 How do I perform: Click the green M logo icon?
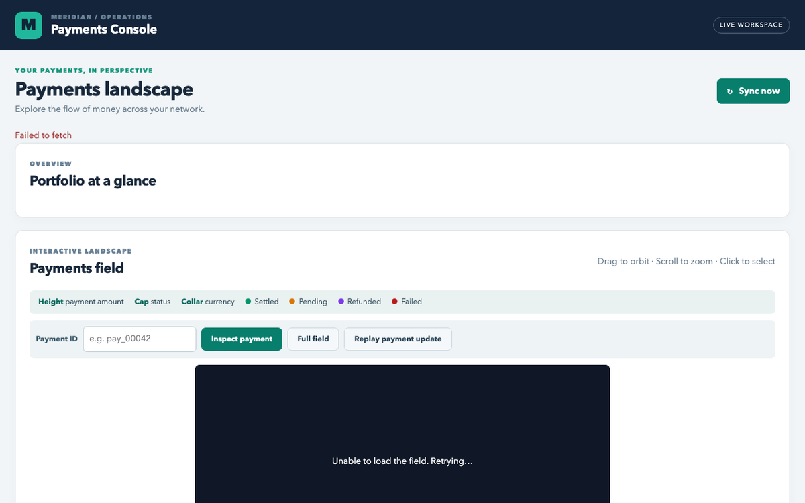(x=28, y=25)
